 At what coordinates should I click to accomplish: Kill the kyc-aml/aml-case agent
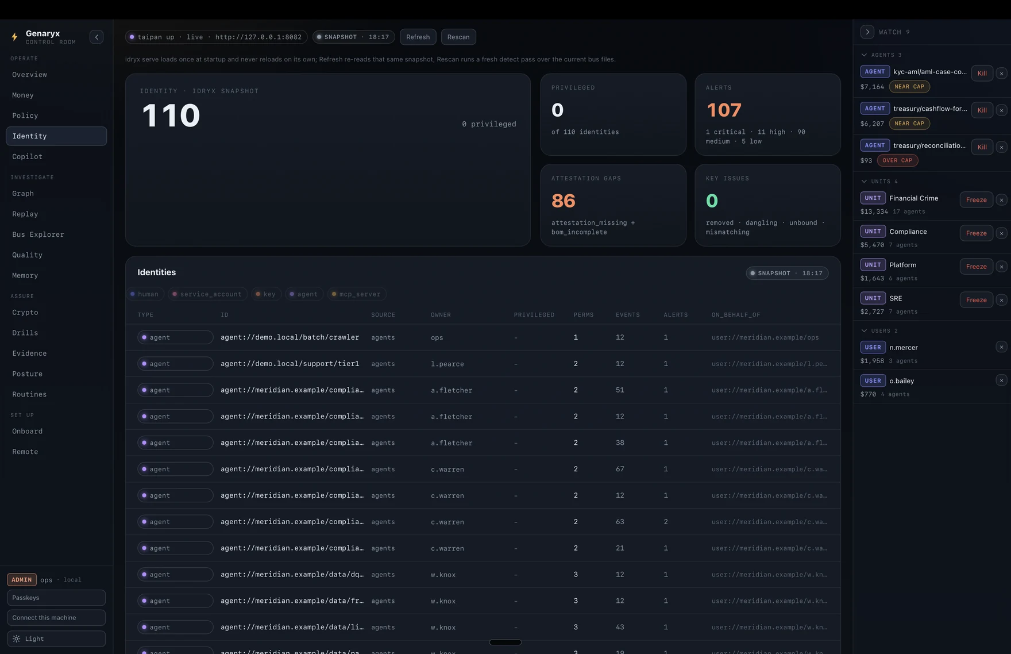982,74
